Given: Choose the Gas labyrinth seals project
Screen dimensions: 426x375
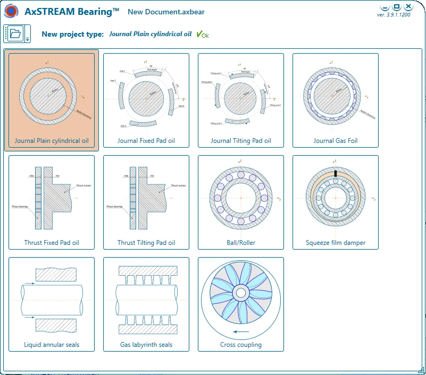Looking at the screenshot, I should coord(146,304).
